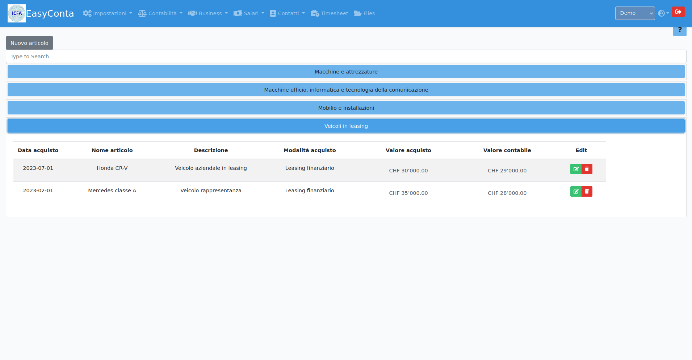Open the Contatti menu

[x=288, y=13]
